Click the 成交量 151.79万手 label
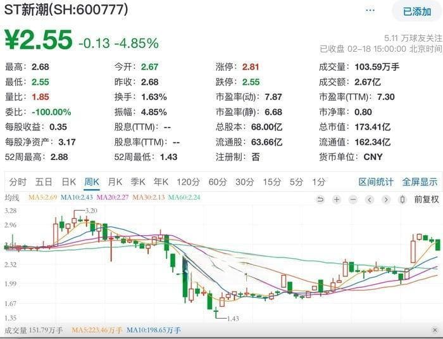The width and height of the screenshot is (443, 339). coord(34,330)
